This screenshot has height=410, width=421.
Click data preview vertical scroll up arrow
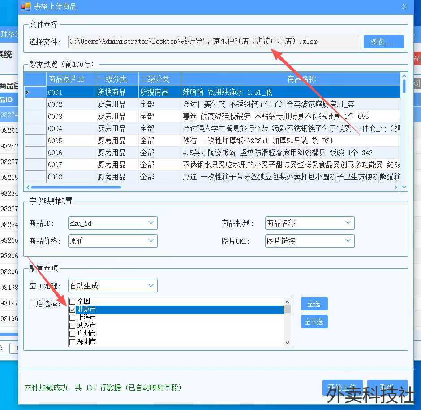click(x=404, y=76)
